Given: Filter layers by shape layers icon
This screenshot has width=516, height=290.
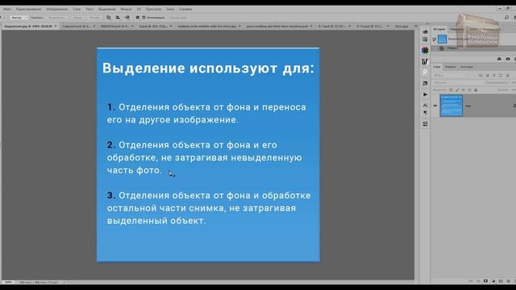Looking at the screenshot, I should pyautogui.click(x=501, y=75).
